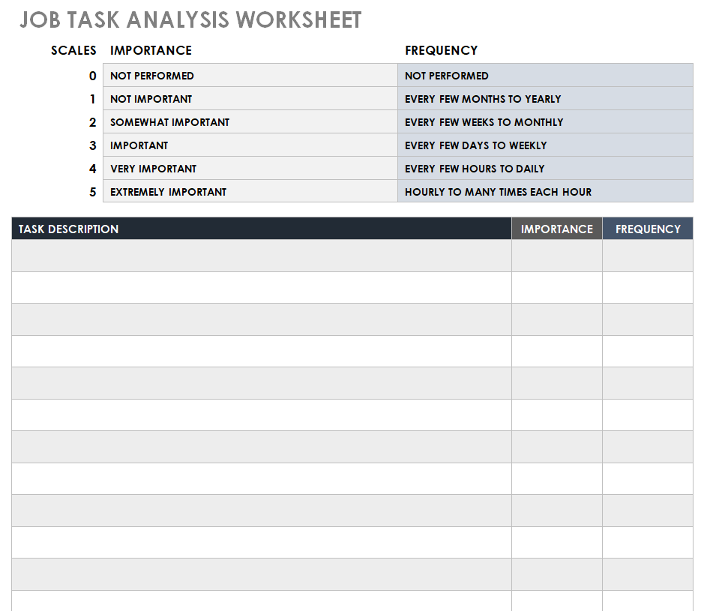
Task: Select the Scales label
Action: (73, 51)
